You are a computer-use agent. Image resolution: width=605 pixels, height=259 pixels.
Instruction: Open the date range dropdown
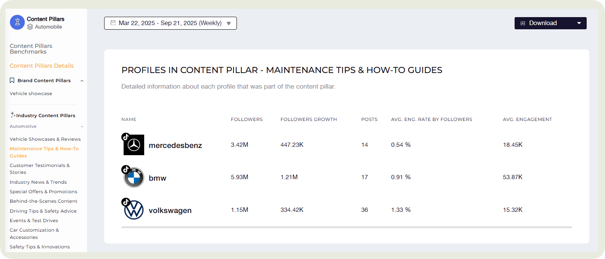point(228,23)
